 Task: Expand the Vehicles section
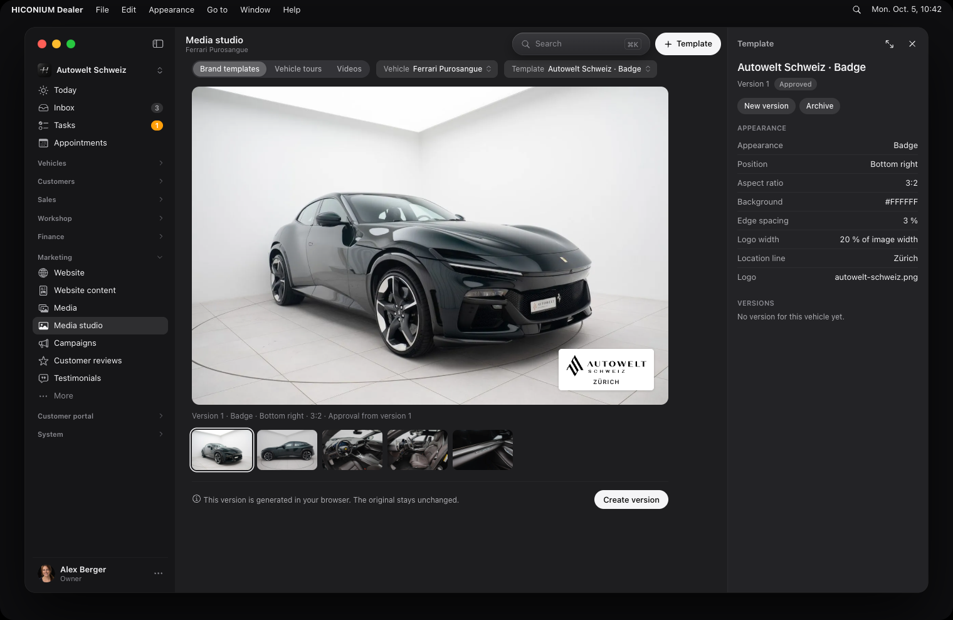[x=100, y=163]
